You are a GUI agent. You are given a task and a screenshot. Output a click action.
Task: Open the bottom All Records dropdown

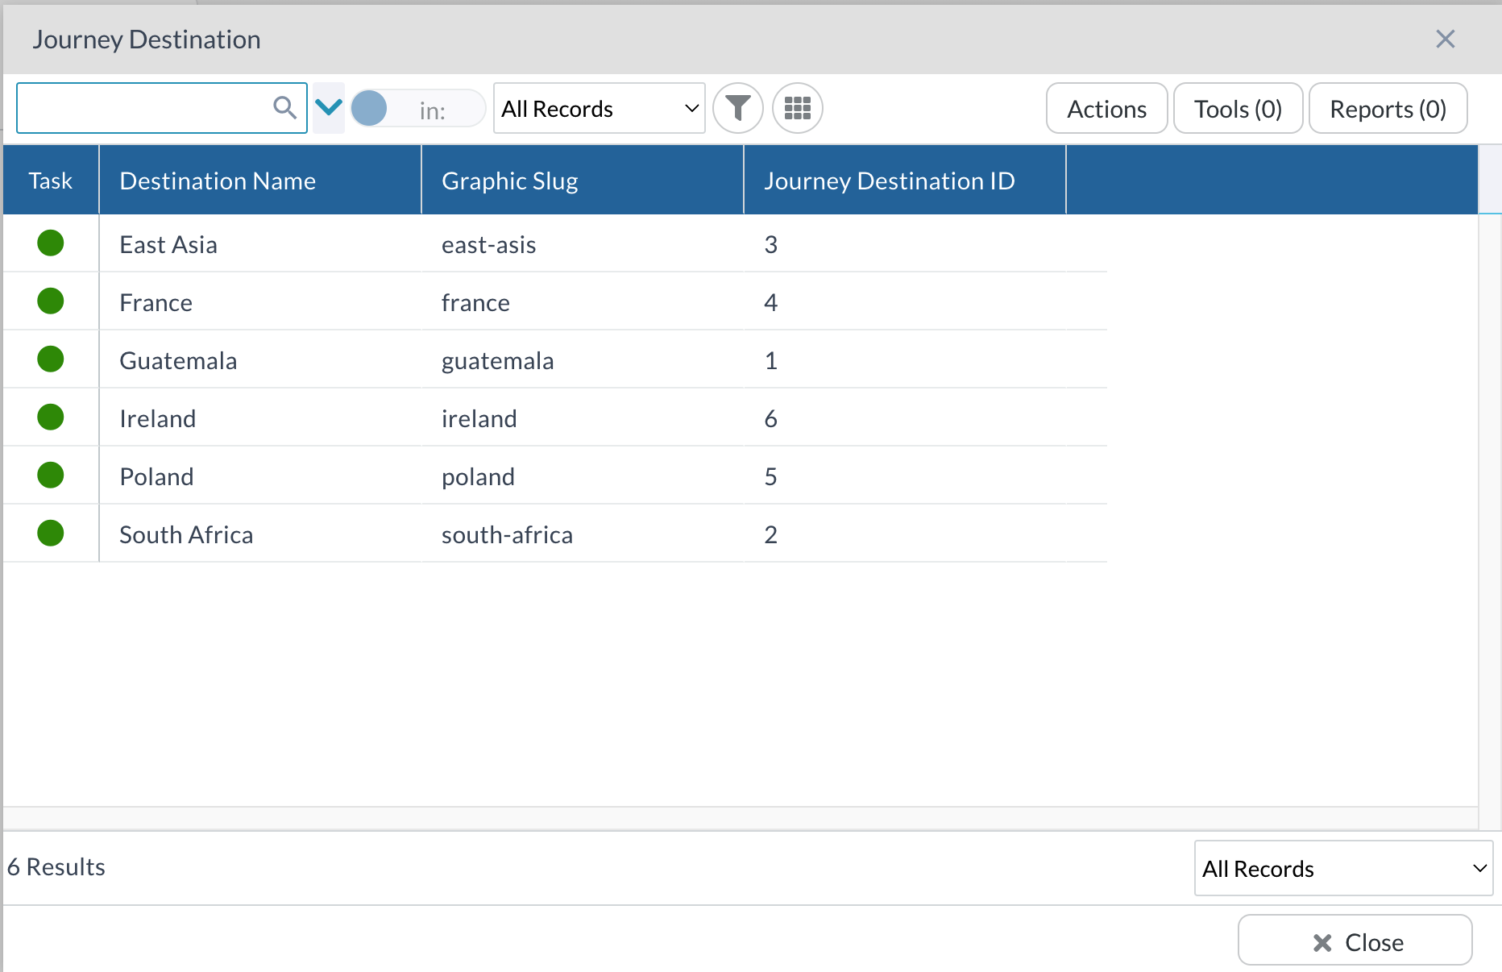[1343, 868]
